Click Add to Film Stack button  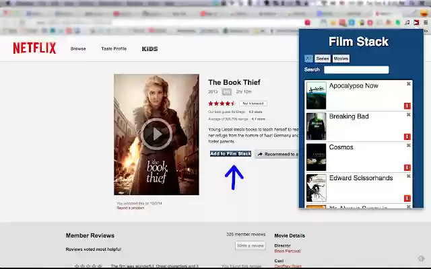230,154
